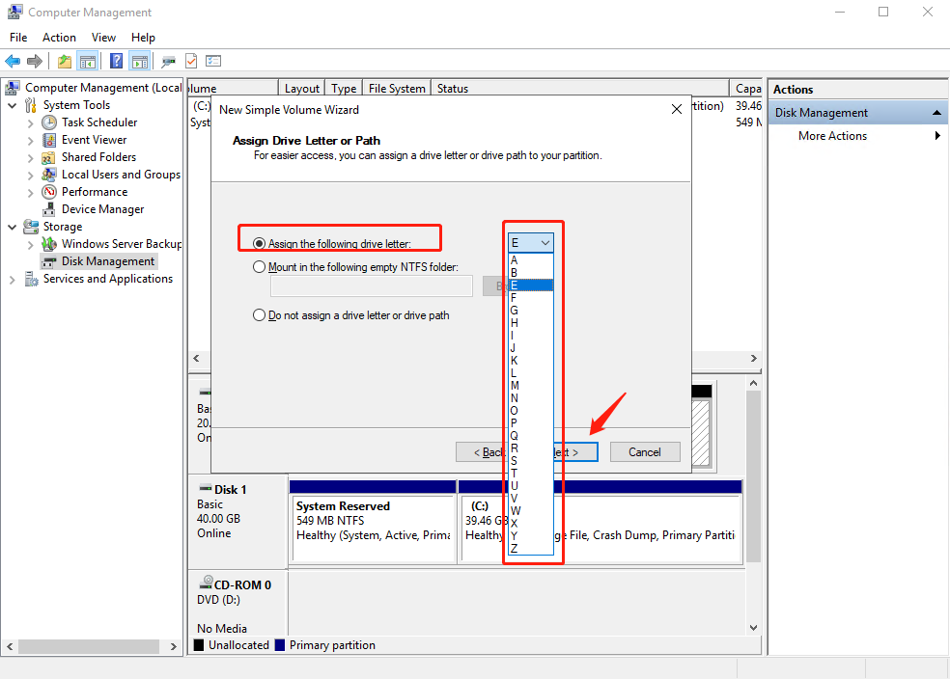
Task: Select the System Reserved partition block
Action: [x=374, y=521]
